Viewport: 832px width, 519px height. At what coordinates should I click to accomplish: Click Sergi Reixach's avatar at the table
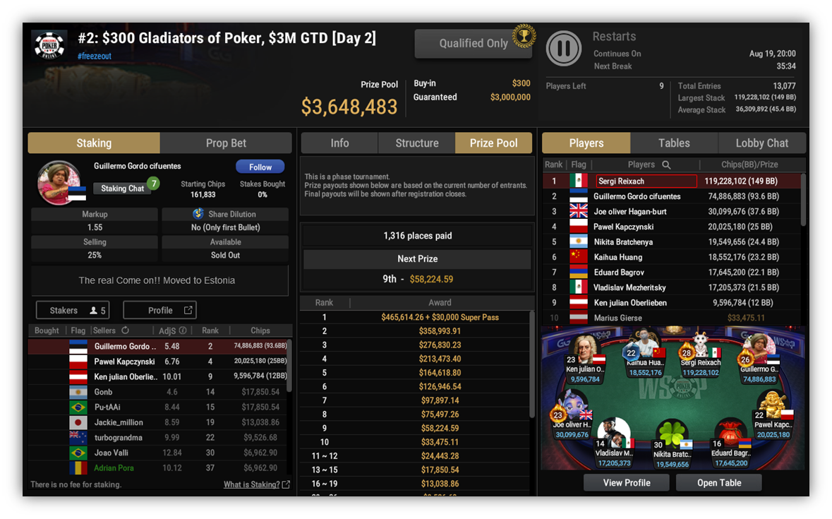[x=701, y=345]
